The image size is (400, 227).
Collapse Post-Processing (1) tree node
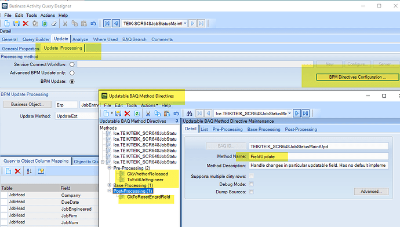(x=110, y=191)
